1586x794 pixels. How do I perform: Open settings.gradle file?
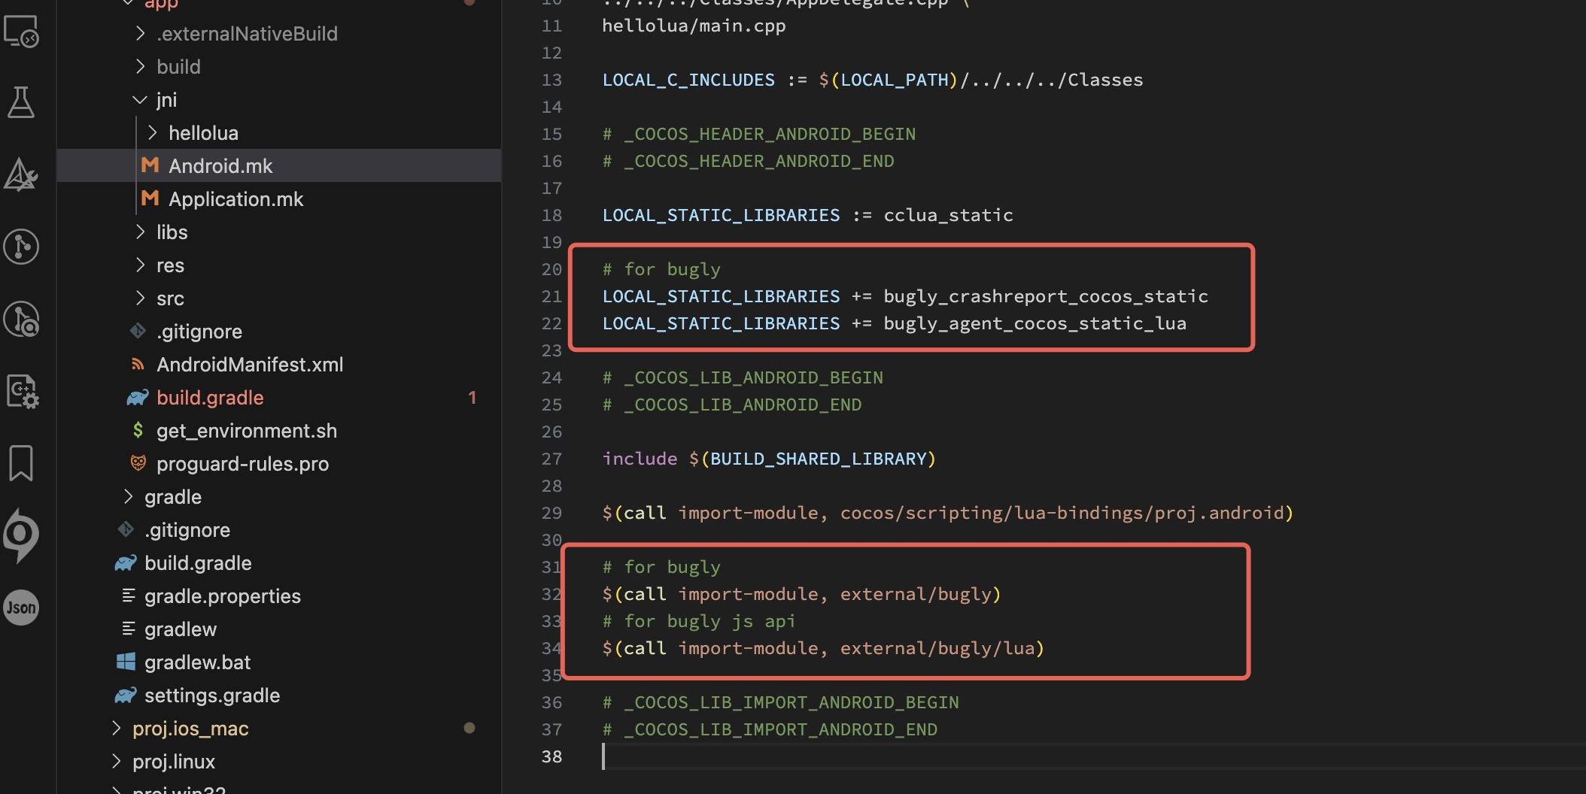[279, 695]
